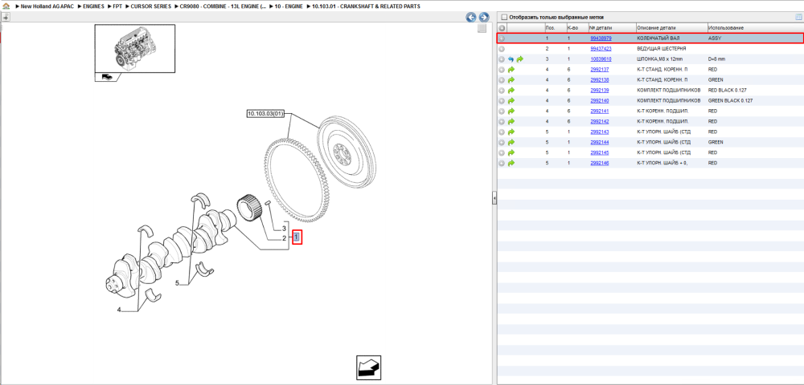Open part number link 2992145
804x385 pixels.
click(x=600, y=153)
